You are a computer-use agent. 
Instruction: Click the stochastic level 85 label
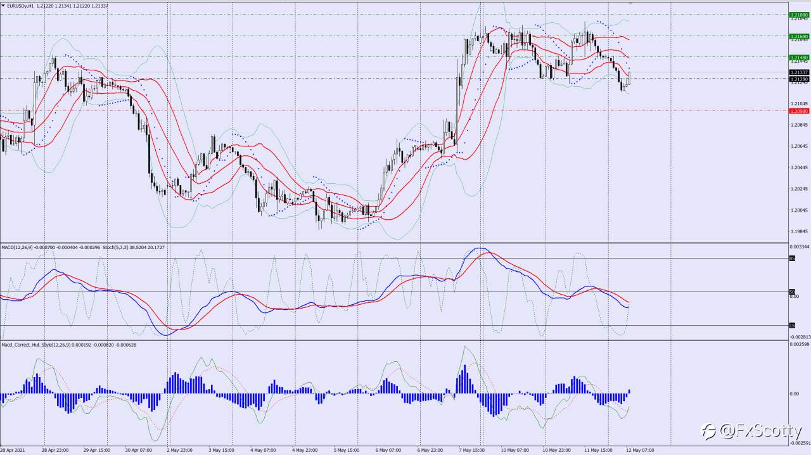[792, 258]
